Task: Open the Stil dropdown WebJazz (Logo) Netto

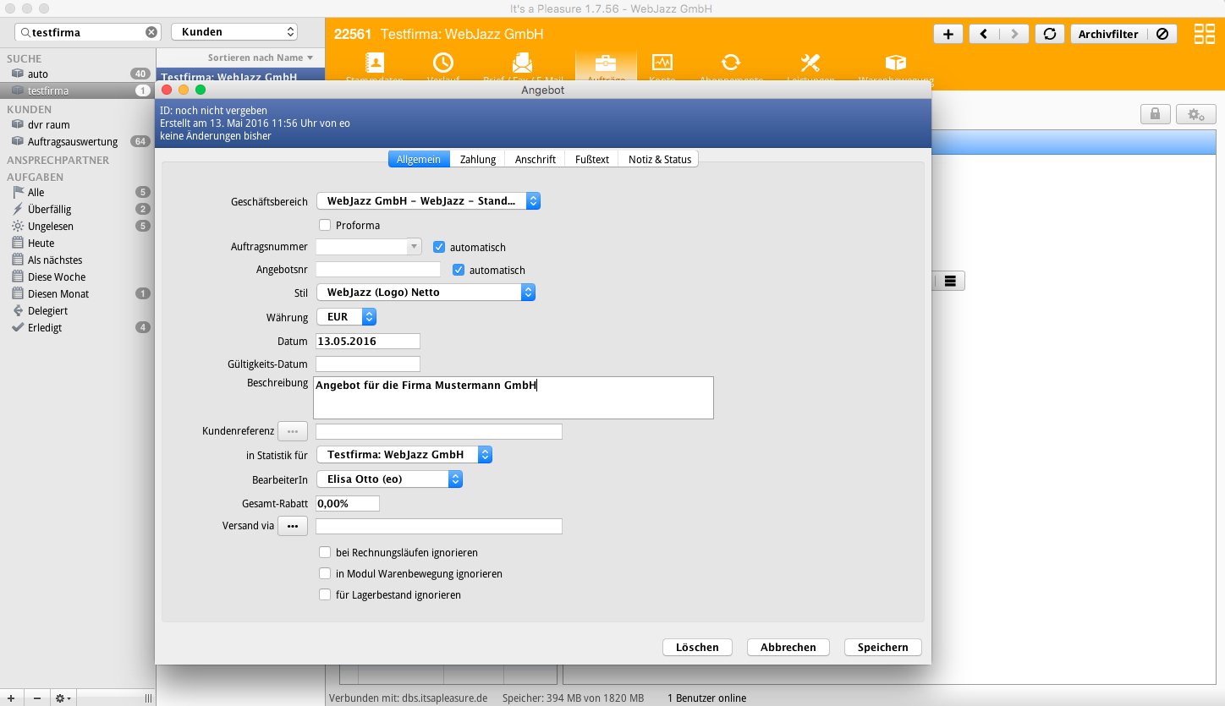Action: [426, 292]
